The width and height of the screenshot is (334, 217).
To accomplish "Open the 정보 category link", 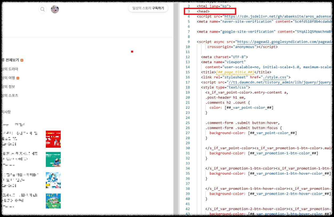I will pyautogui.click(x=8, y=87).
